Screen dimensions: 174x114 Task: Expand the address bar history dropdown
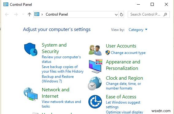[x=116, y=14]
